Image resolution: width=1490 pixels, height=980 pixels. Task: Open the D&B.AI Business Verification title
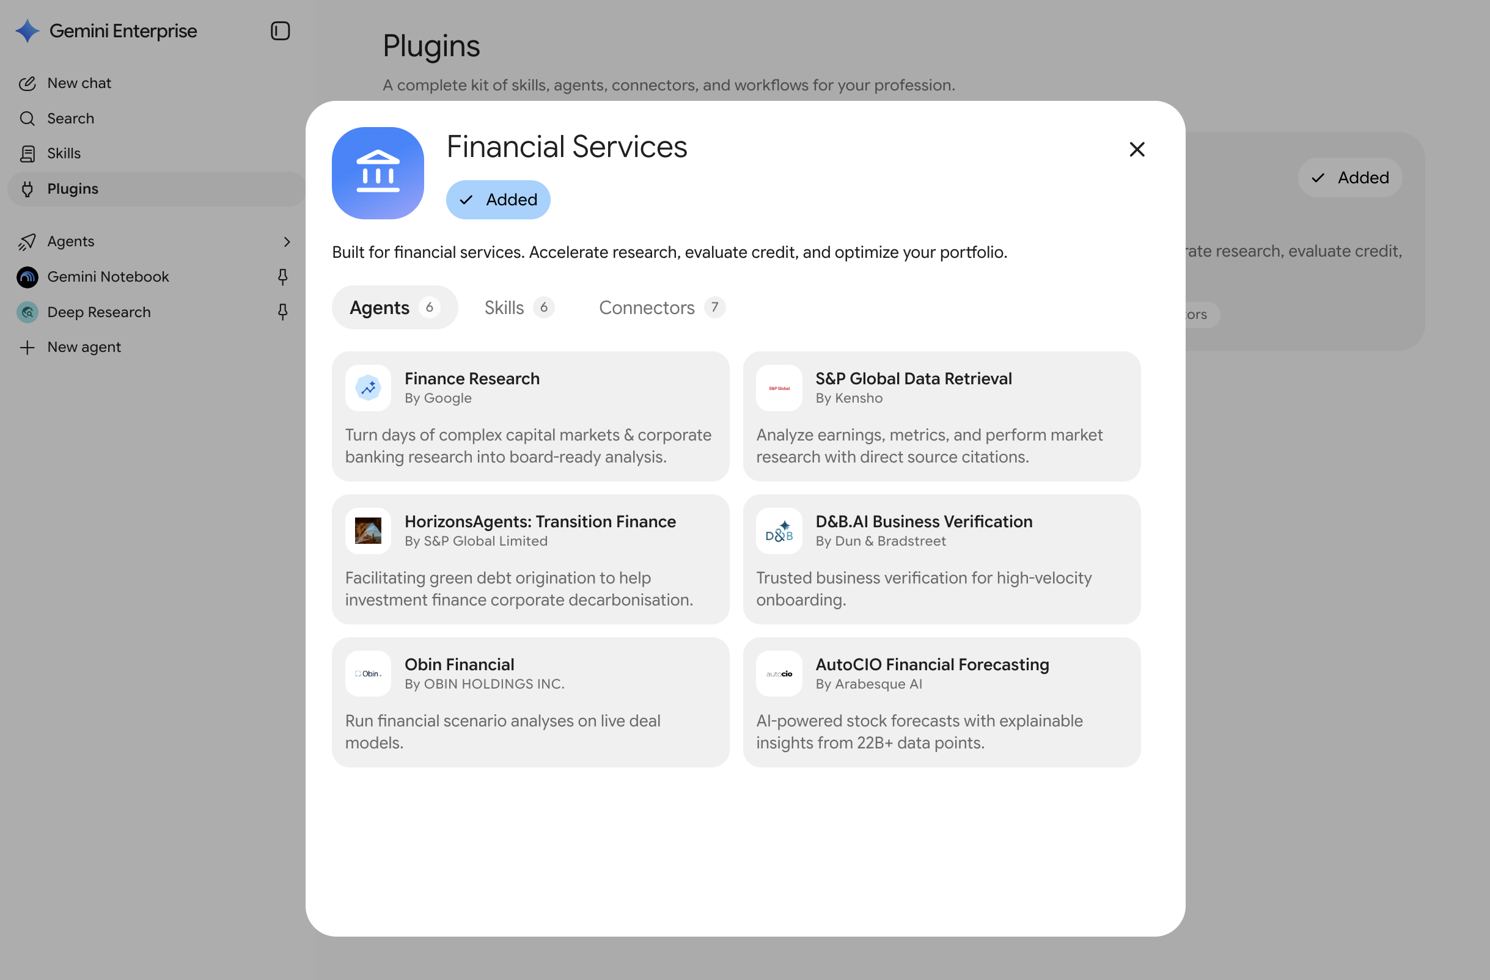(x=923, y=521)
